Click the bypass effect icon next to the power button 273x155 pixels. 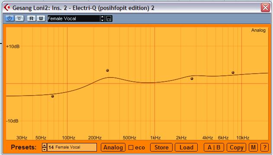click(19, 19)
